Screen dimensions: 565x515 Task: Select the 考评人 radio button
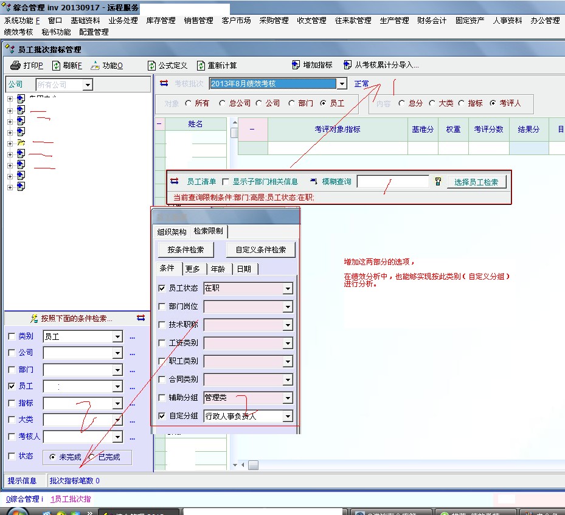pos(493,103)
